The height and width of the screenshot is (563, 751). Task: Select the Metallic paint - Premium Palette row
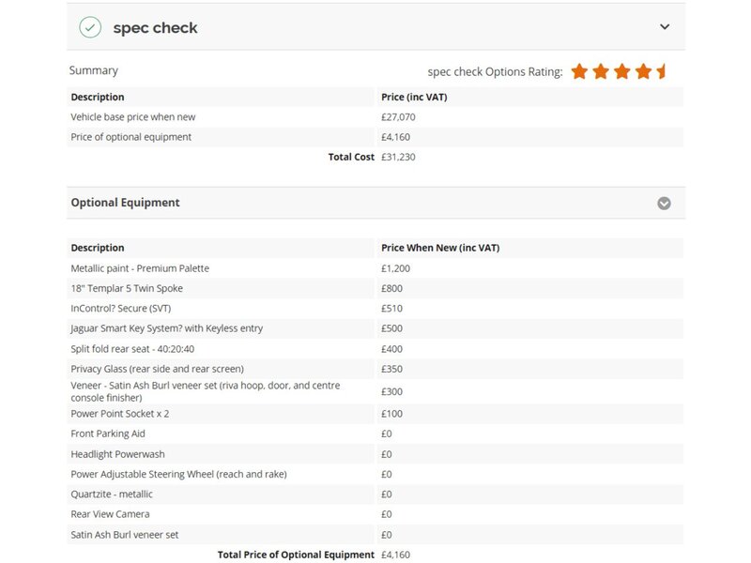(x=140, y=268)
